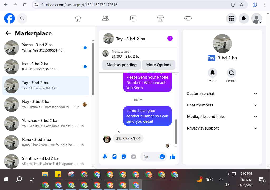Open Task View on taskbar
Image resolution: width=270 pixels, height=190 pixels.
pyautogui.click(x=32, y=179)
